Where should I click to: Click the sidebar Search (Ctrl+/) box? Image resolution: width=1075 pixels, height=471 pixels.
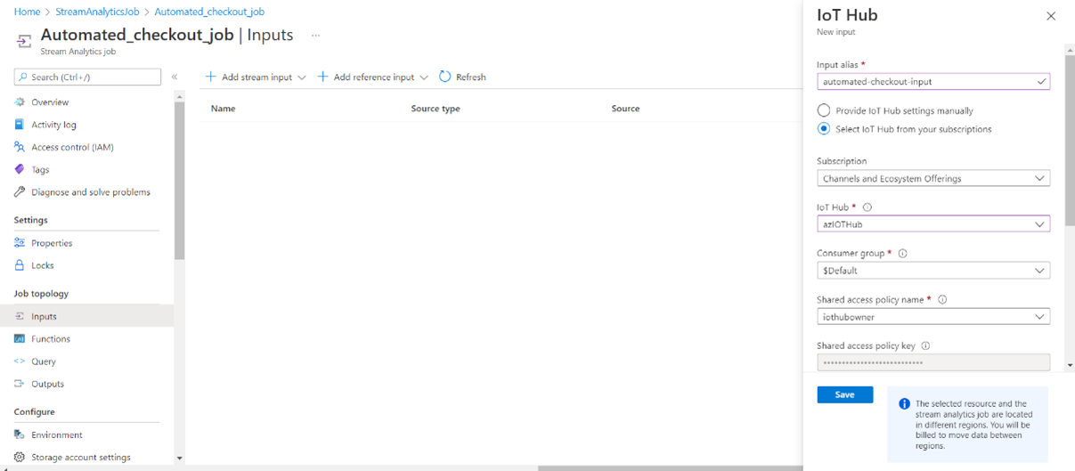point(87,77)
